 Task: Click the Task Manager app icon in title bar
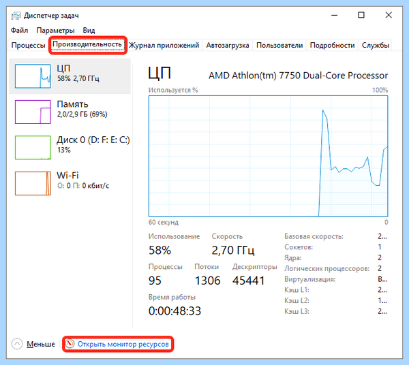(16, 16)
